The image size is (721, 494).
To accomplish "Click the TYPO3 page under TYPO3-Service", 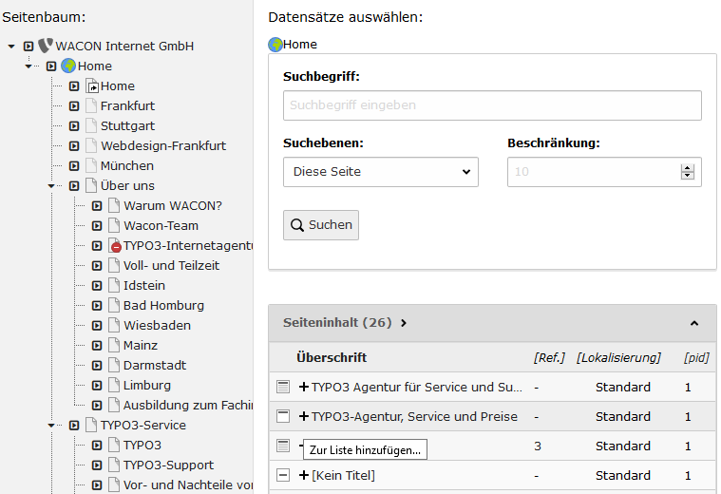I will (142, 446).
